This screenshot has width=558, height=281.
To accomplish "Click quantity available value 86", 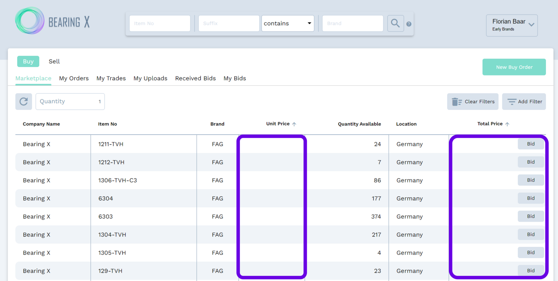I will click(377, 180).
